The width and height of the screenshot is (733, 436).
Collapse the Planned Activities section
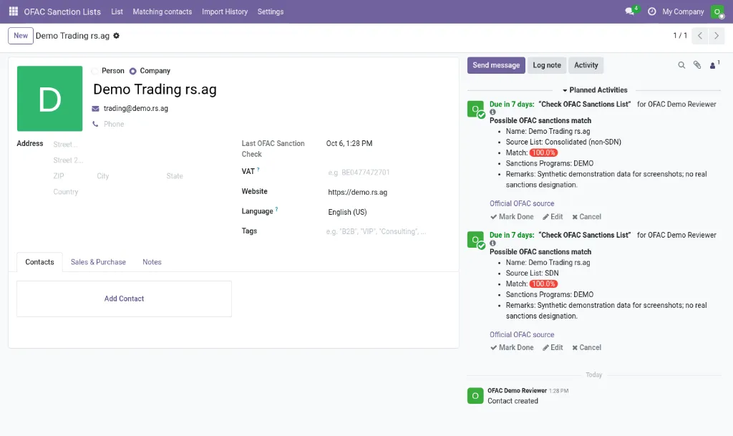tap(595, 90)
